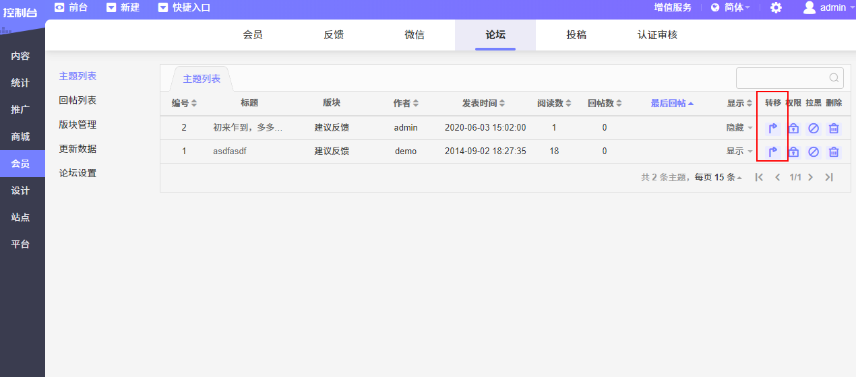Select 版块管理 in left submenu
The image size is (856, 377).
pos(78,125)
